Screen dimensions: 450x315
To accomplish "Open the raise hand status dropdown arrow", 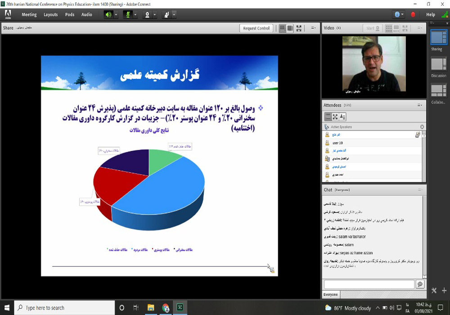I will (174, 14).
